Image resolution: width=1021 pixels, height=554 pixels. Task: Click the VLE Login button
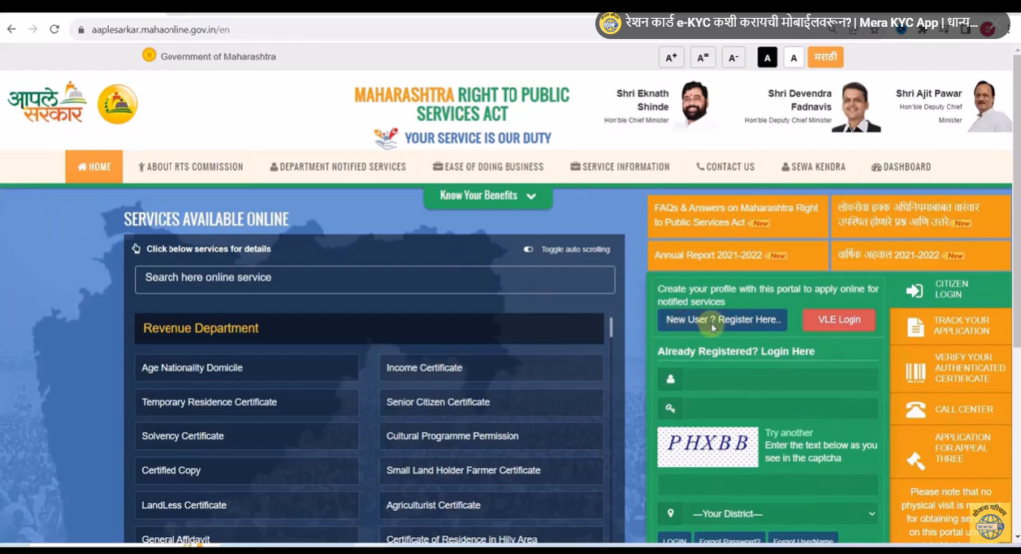838,320
